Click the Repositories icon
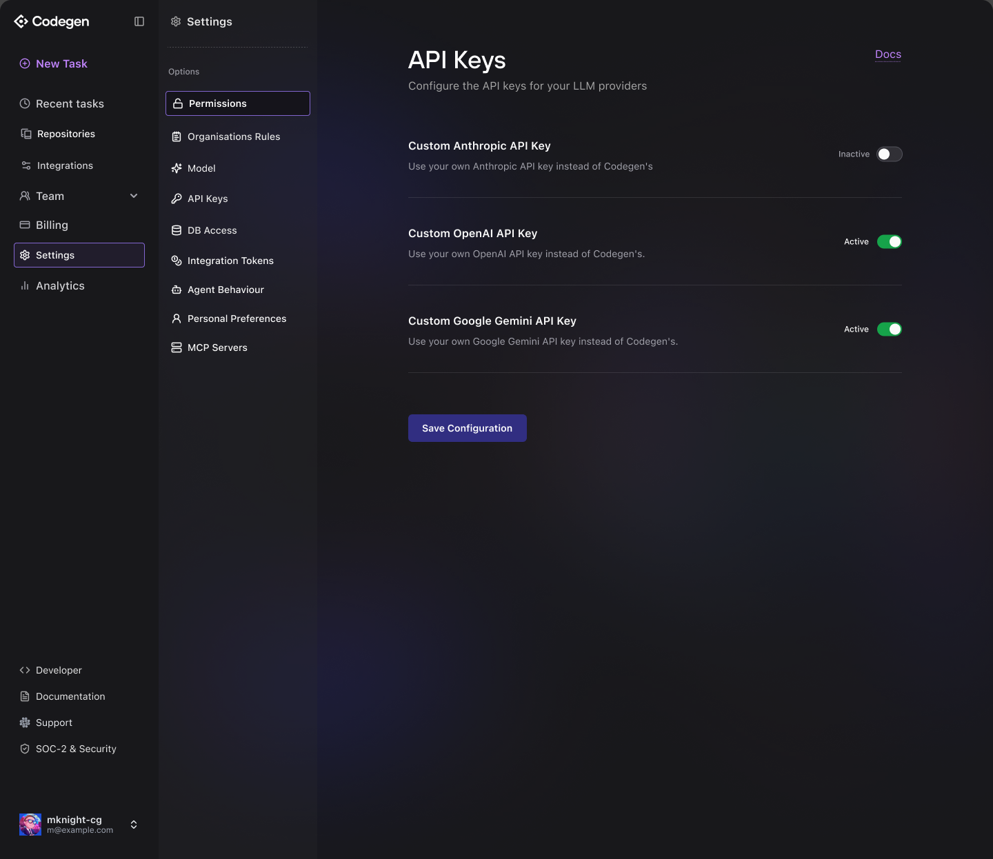The image size is (993, 859). click(26, 134)
